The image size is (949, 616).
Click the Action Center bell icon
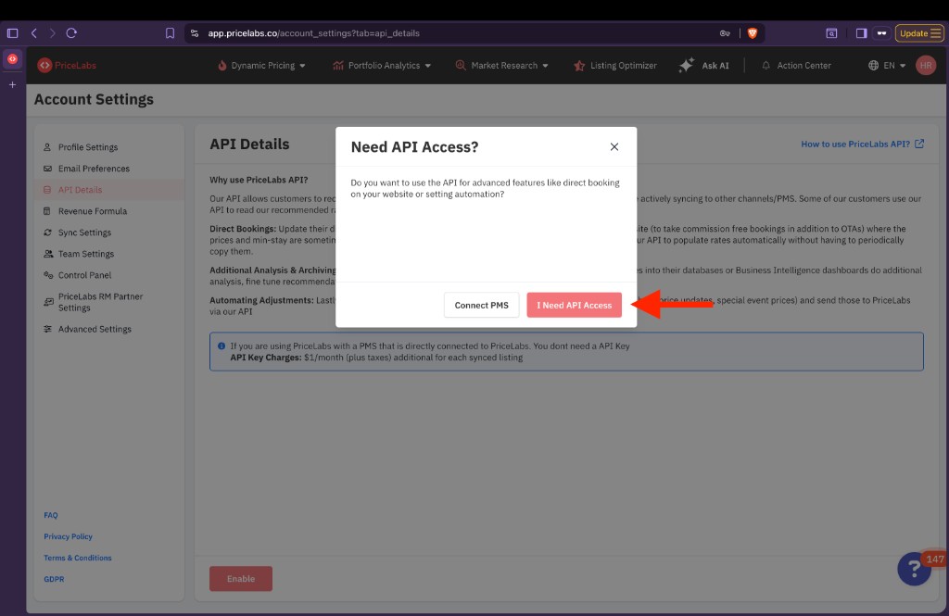click(766, 66)
